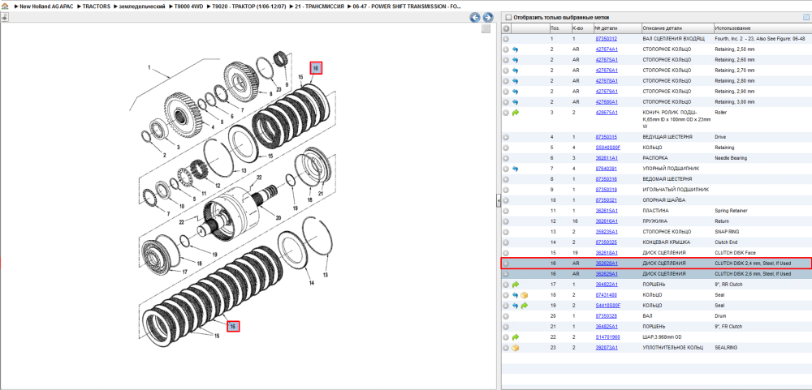Screen dimensions: 812x390
Task: Sort by the 'Использование' column header
Action: [762, 28]
